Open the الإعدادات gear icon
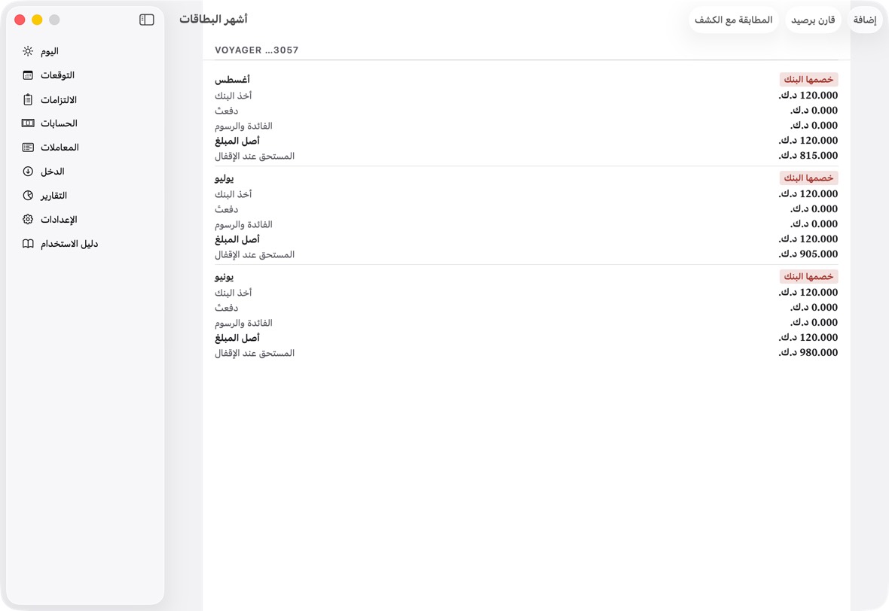The width and height of the screenshot is (889, 611). (x=28, y=220)
